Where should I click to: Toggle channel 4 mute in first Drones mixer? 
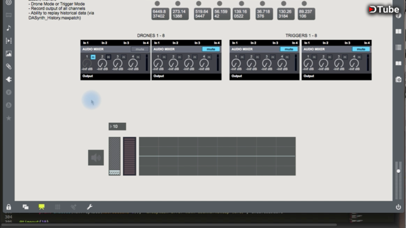[x=138, y=57]
